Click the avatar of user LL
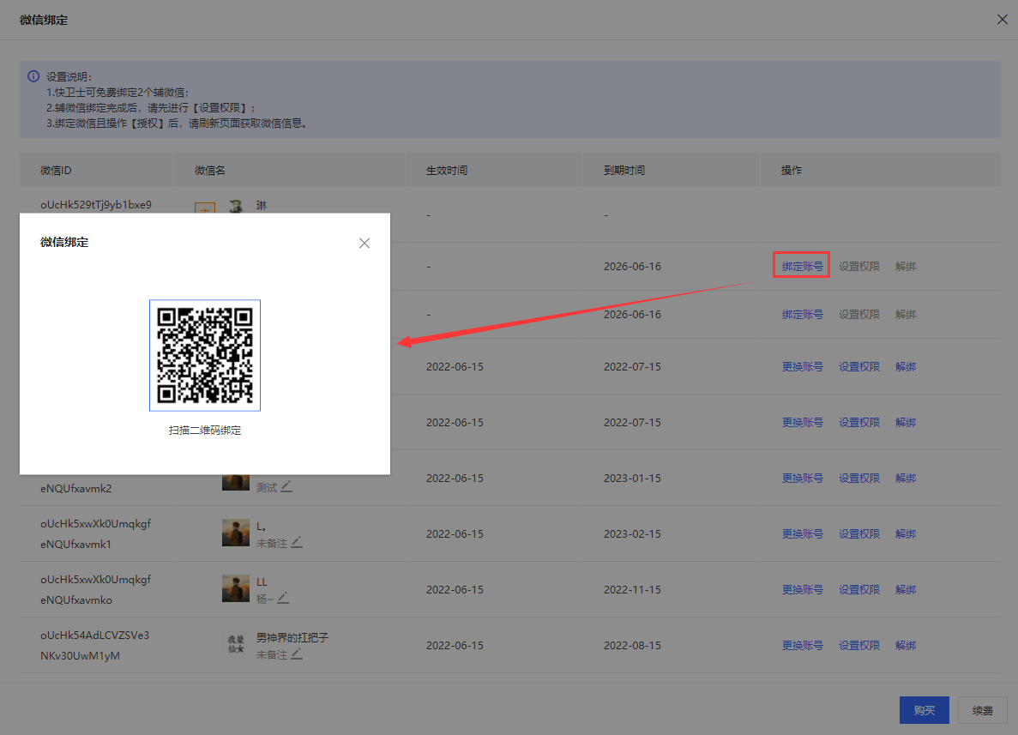 236,589
